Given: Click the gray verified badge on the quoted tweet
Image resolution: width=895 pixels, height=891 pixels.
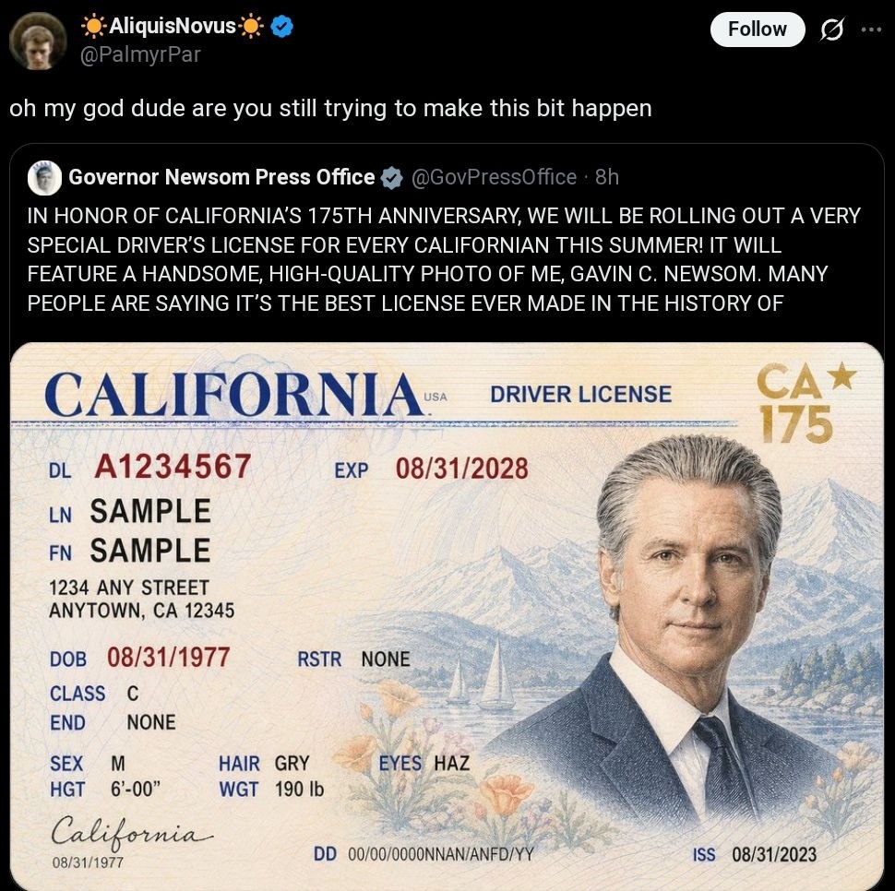Looking at the screenshot, I should pyautogui.click(x=391, y=178).
